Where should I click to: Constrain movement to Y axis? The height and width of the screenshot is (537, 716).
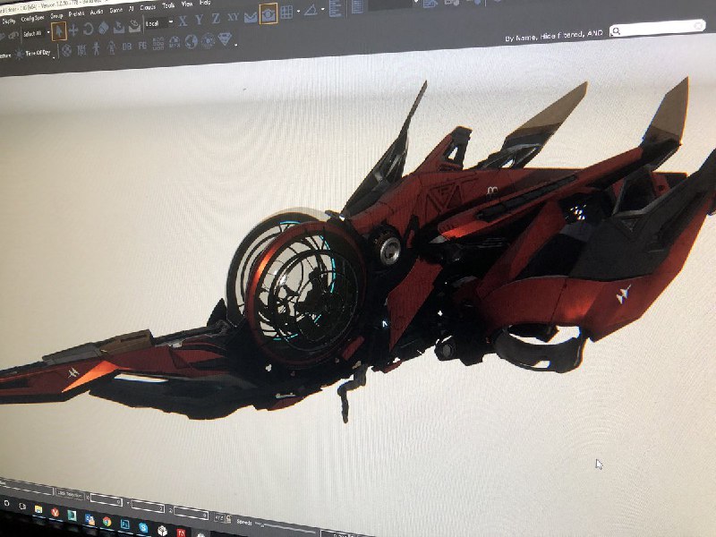pos(199,20)
